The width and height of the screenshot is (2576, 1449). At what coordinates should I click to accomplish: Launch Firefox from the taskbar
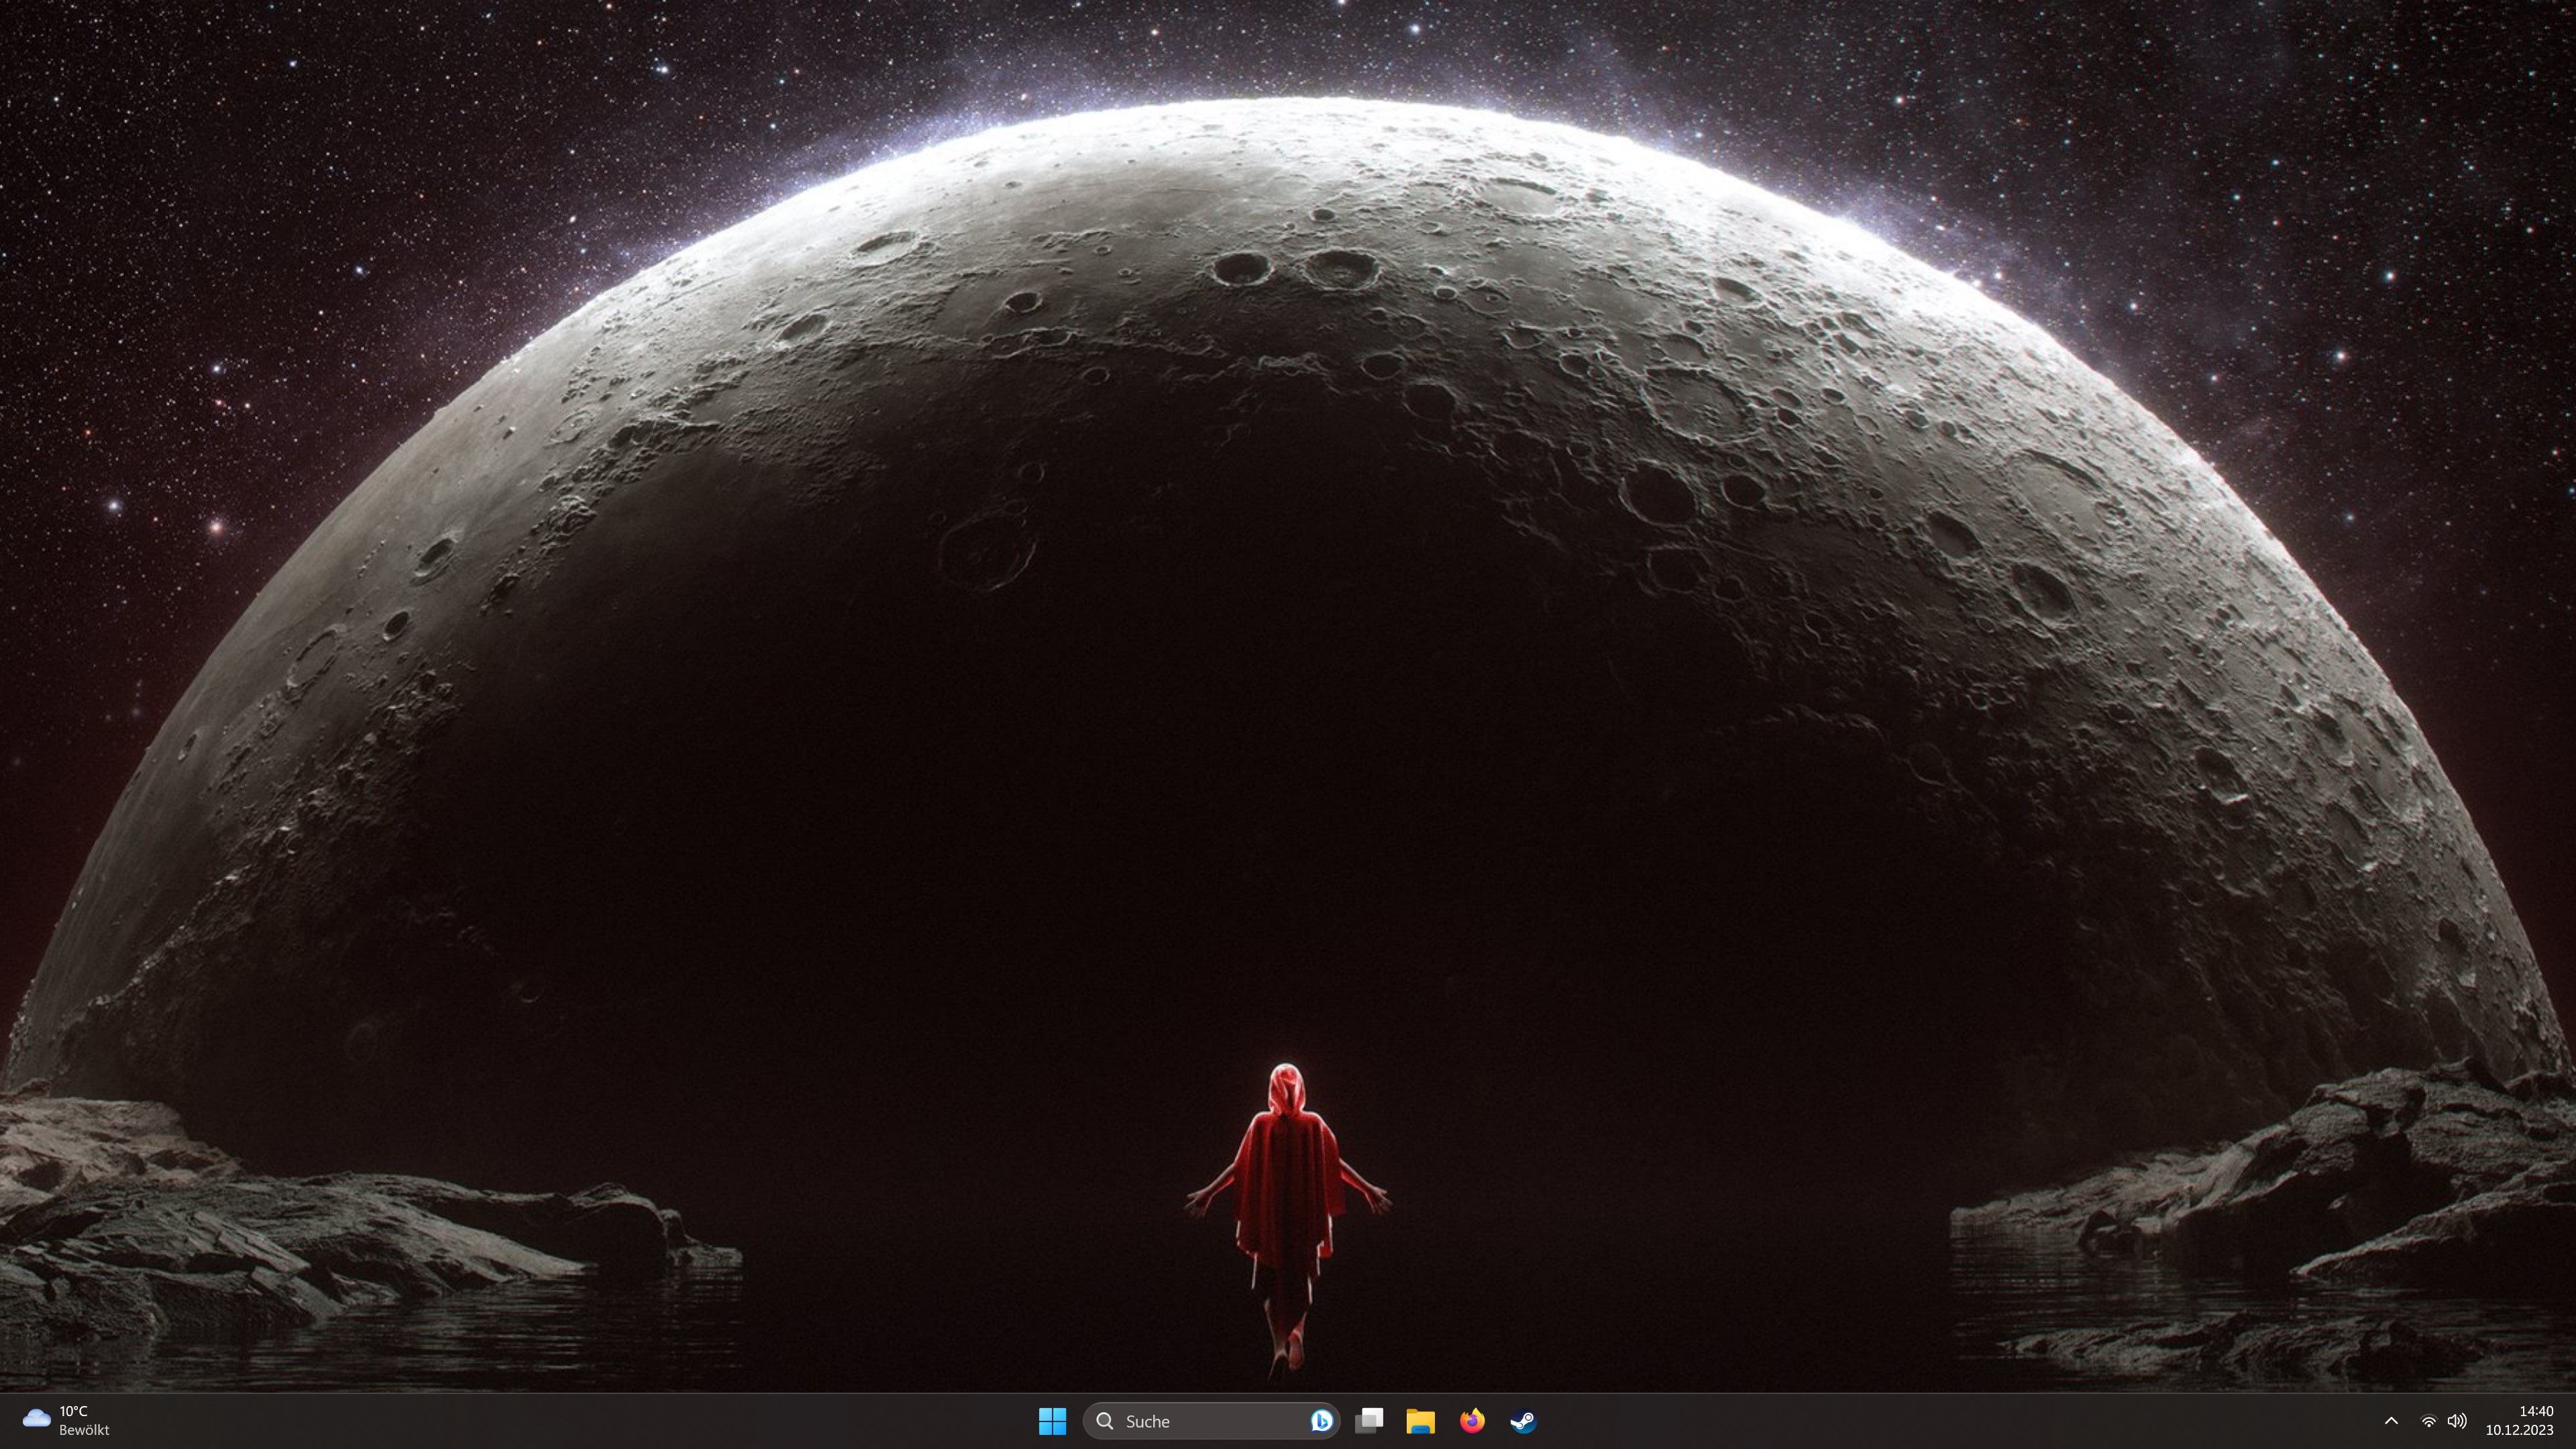1472,1421
